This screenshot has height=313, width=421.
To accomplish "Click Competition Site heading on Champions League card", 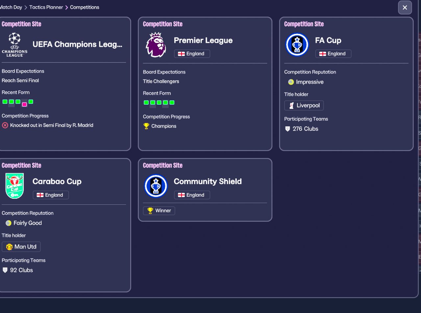I will pyautogui.click(x=21, y=24).
